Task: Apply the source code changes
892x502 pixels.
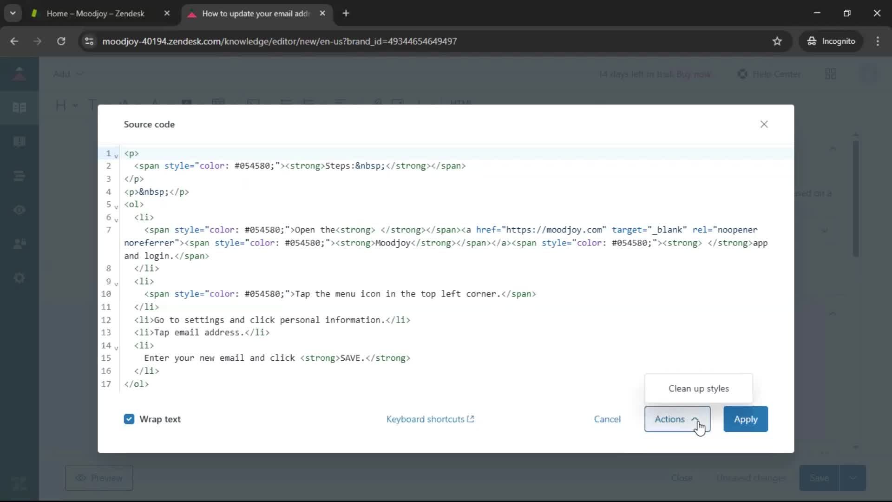Action: coord(746,419)
